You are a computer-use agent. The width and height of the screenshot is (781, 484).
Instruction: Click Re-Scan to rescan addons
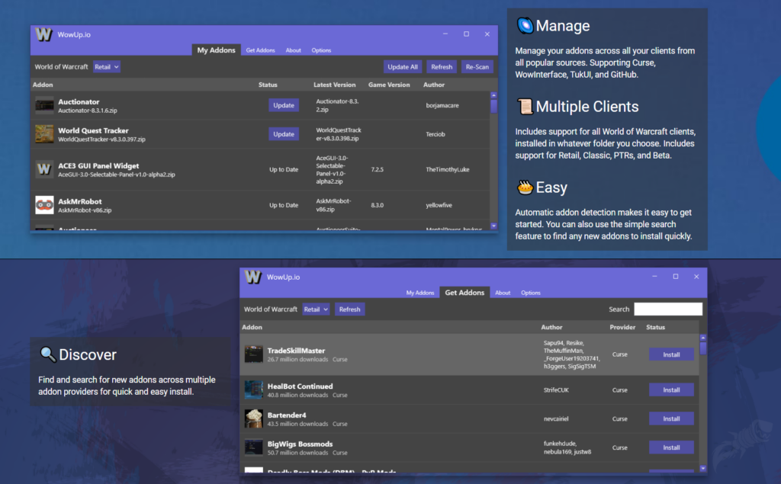[477, 67]
